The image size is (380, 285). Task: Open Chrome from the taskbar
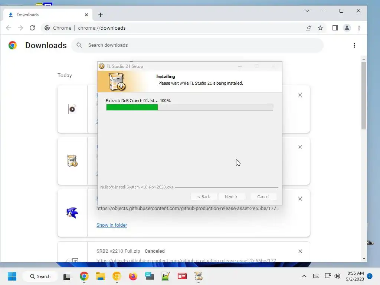84,276
